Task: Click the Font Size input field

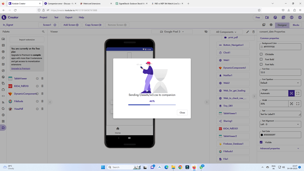Action: pos(280,72)
